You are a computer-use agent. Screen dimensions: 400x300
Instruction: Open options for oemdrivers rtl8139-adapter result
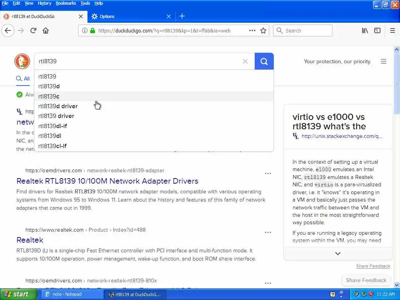coord(268,173)
